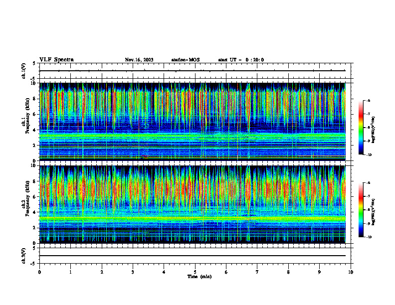
Task: Click the "-8" label on ch.2 color scale
Action: tap(368, 210)
